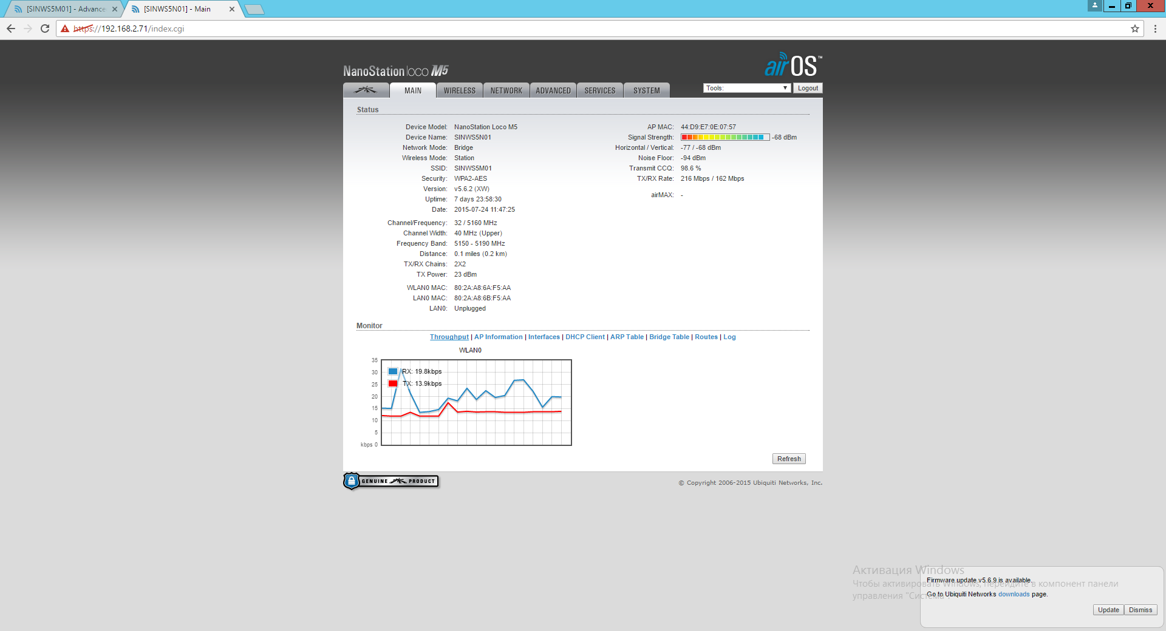Select the device name SINWS5N01
This screenshot has width=1166, height=631.
point(472,137)
